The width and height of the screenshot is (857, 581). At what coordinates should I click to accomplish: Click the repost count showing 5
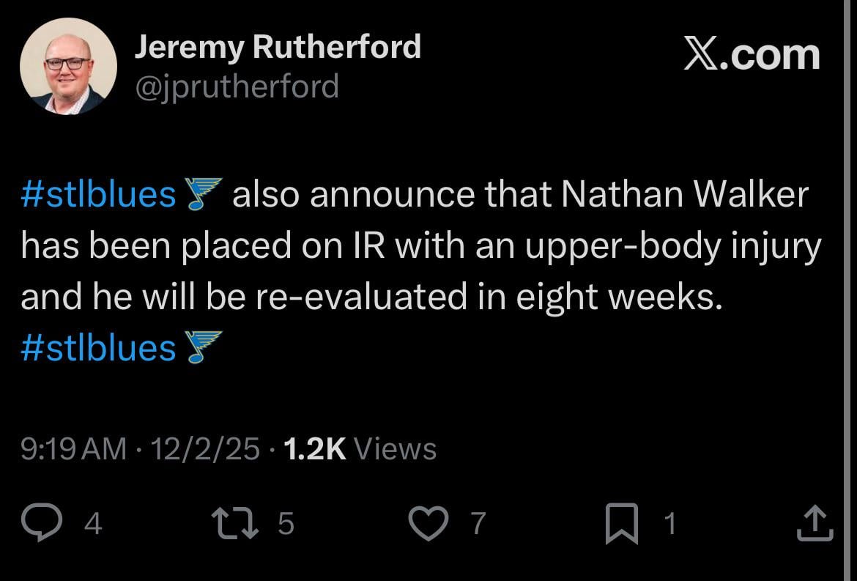(x=285, y=525)
